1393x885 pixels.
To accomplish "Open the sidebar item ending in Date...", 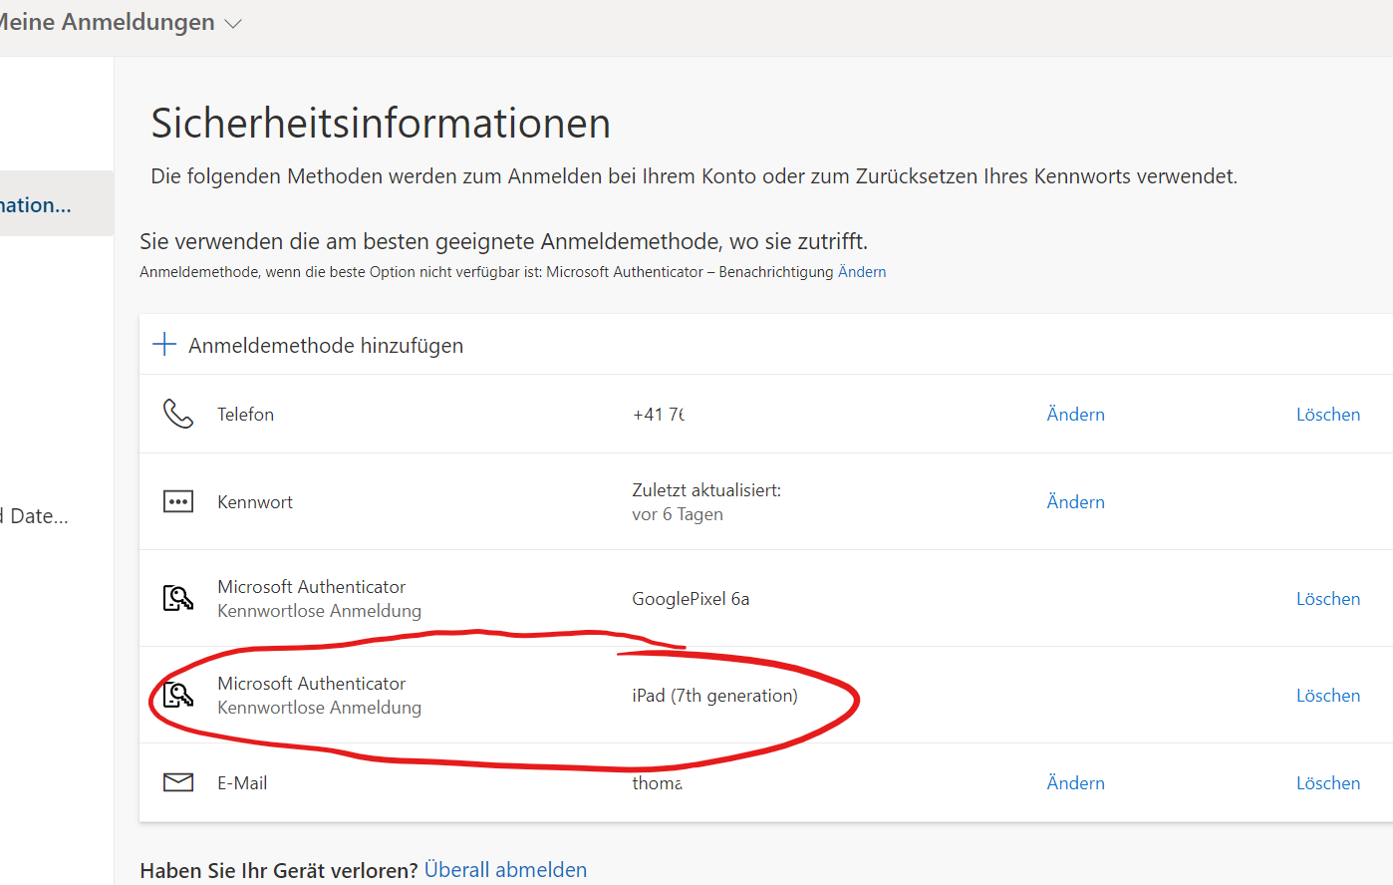I will point(38,516).
